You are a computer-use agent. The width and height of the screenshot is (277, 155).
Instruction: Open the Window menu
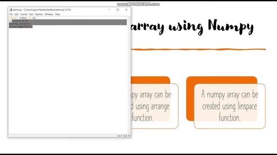coord(49,14)
